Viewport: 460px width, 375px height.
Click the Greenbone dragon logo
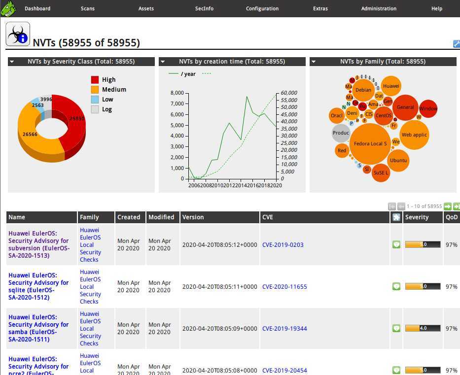point(8,8)
